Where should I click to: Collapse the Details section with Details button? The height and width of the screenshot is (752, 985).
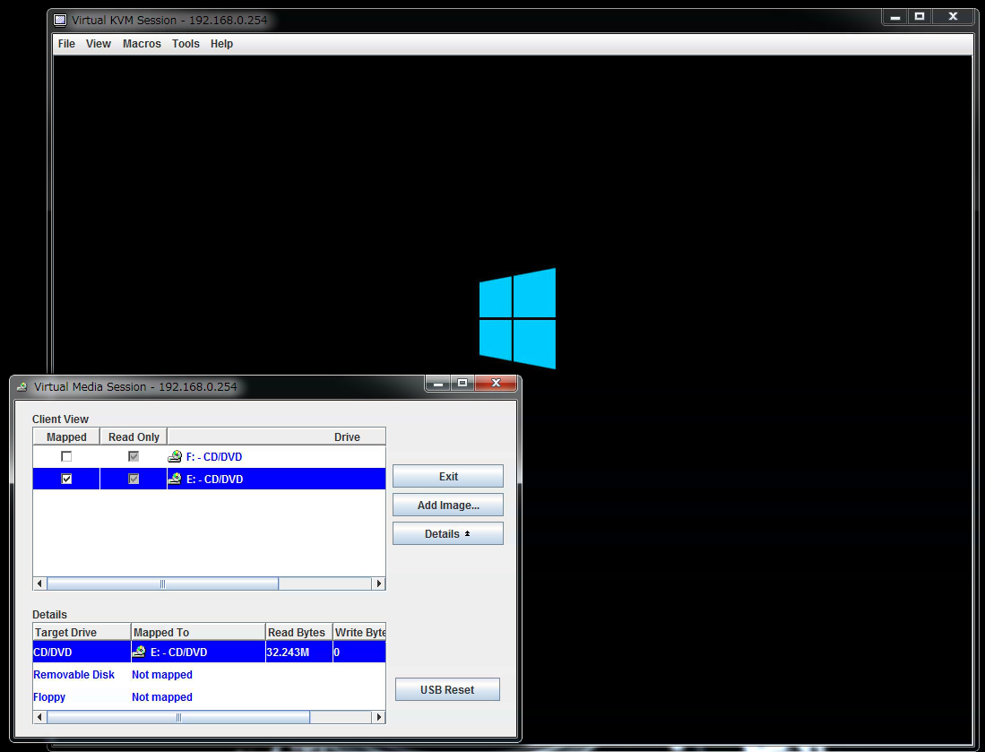click(x=448, y=534)
